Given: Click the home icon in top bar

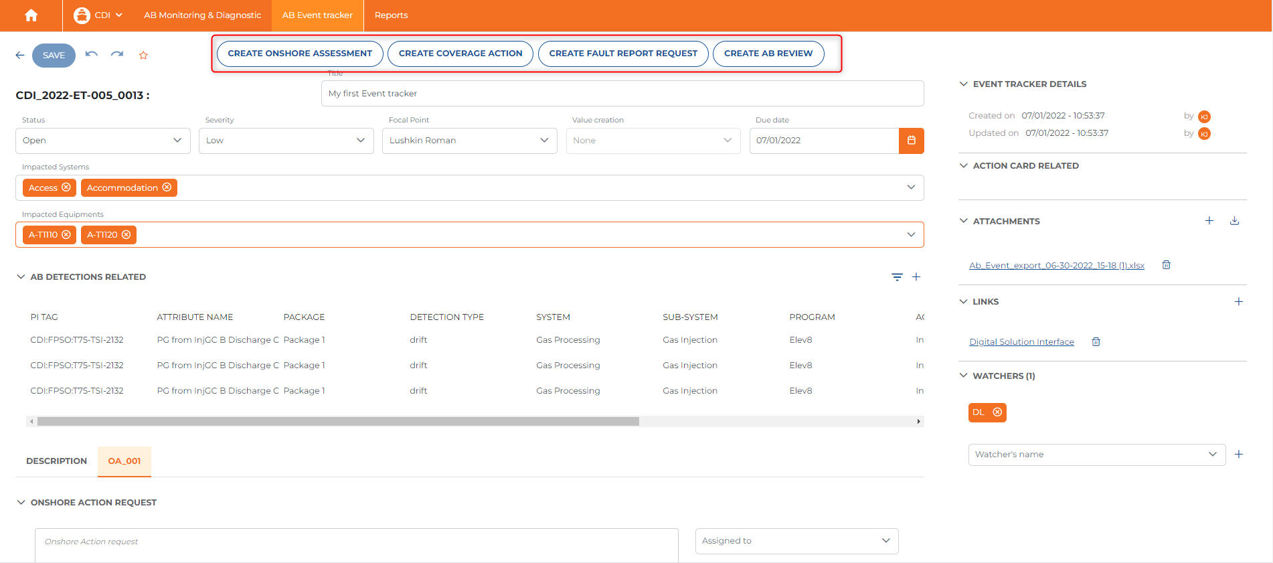Looking at the screenshot, I should click(31, 15).
